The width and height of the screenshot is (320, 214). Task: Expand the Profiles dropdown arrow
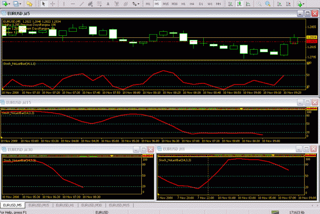click(20, 4)
